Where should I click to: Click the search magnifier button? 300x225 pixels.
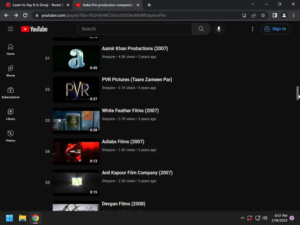pyautogui.click(x=201, y=29)
